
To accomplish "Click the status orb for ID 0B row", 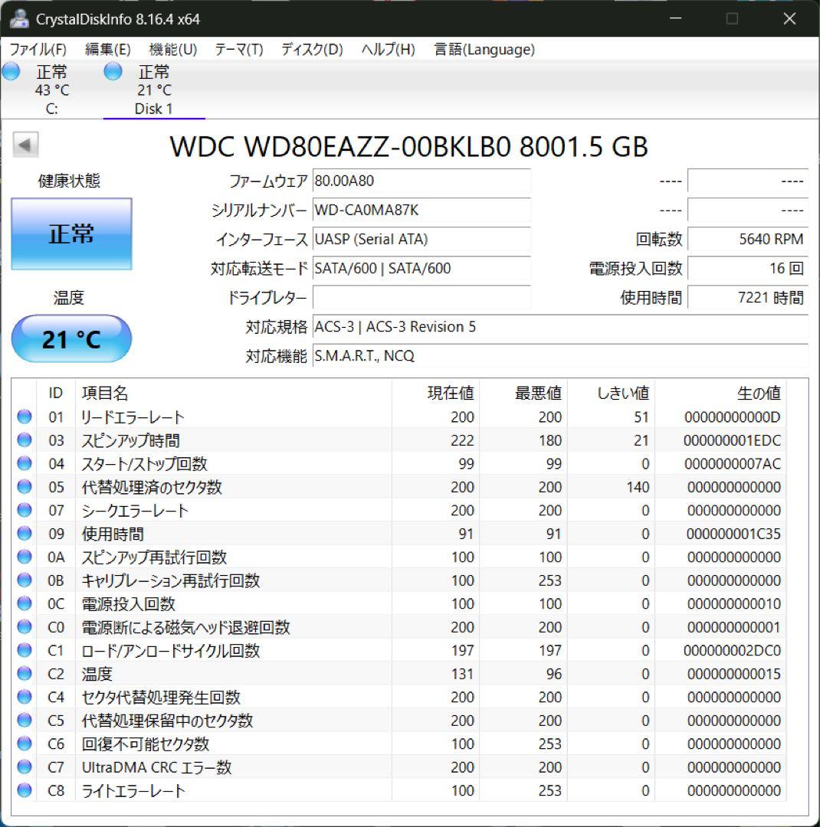I will pyautogui.click(x=25, y=580).
